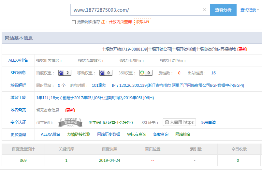
Task: Open the Whois查询 link
Action: coord(137,134)
